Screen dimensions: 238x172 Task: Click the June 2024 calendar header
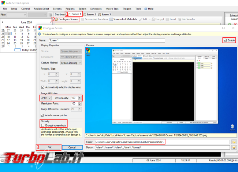tap(26, 22)
